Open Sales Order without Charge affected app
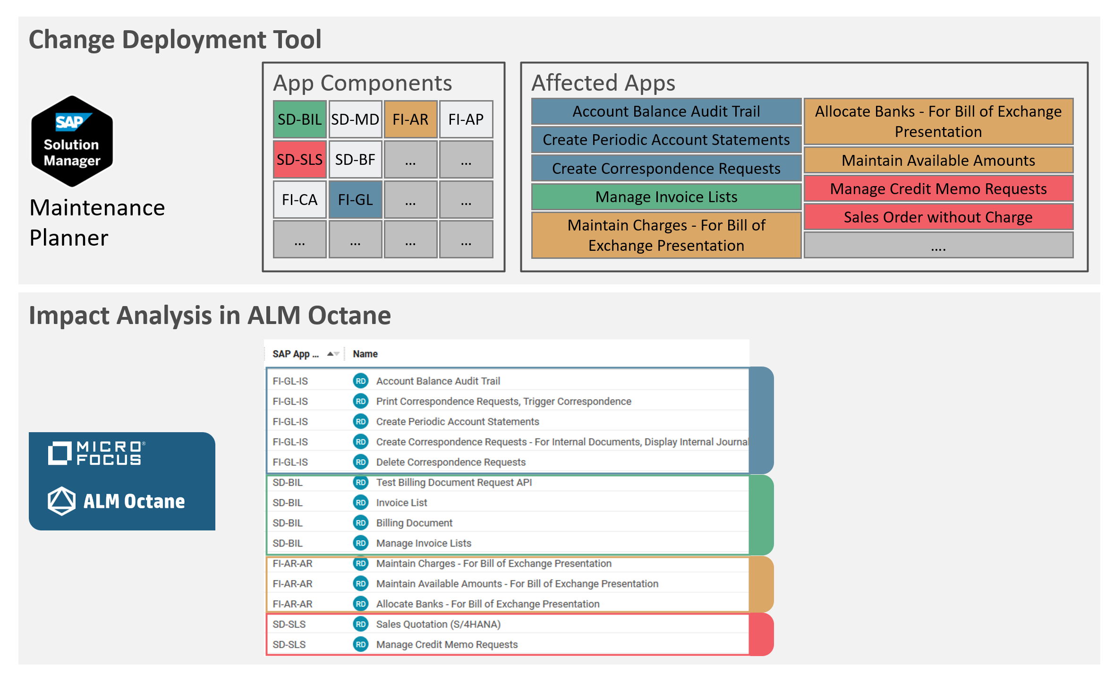This screenshot has height=683, width=1114. pyautogui.click(x=938, y=217)
